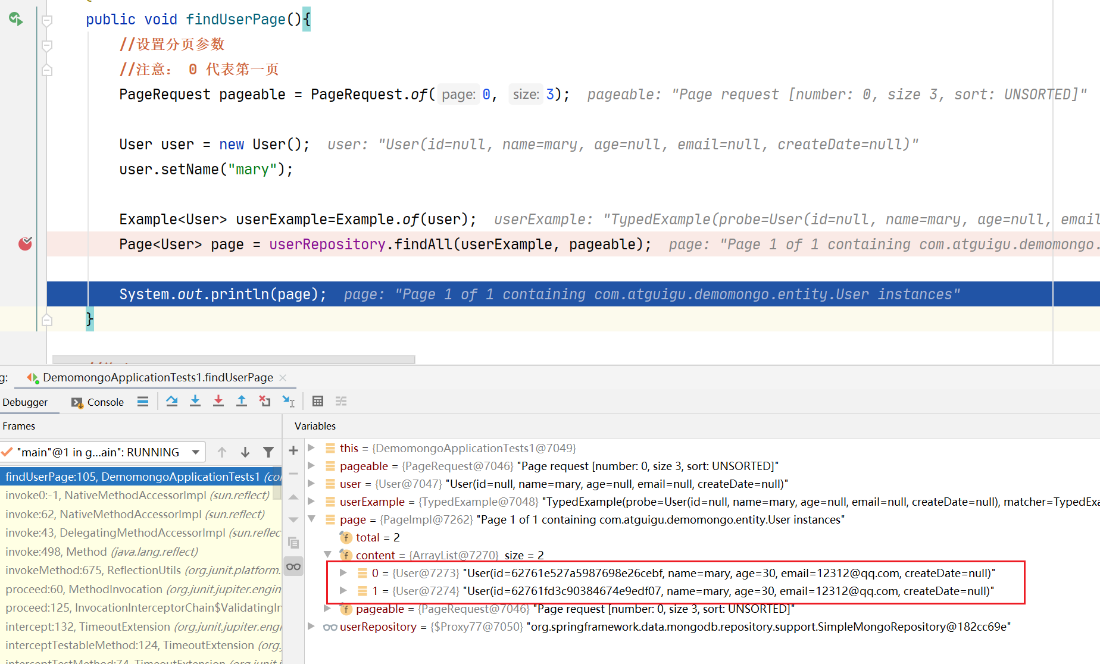
Task: Click the Step Out icon
Action: (242, 402)
